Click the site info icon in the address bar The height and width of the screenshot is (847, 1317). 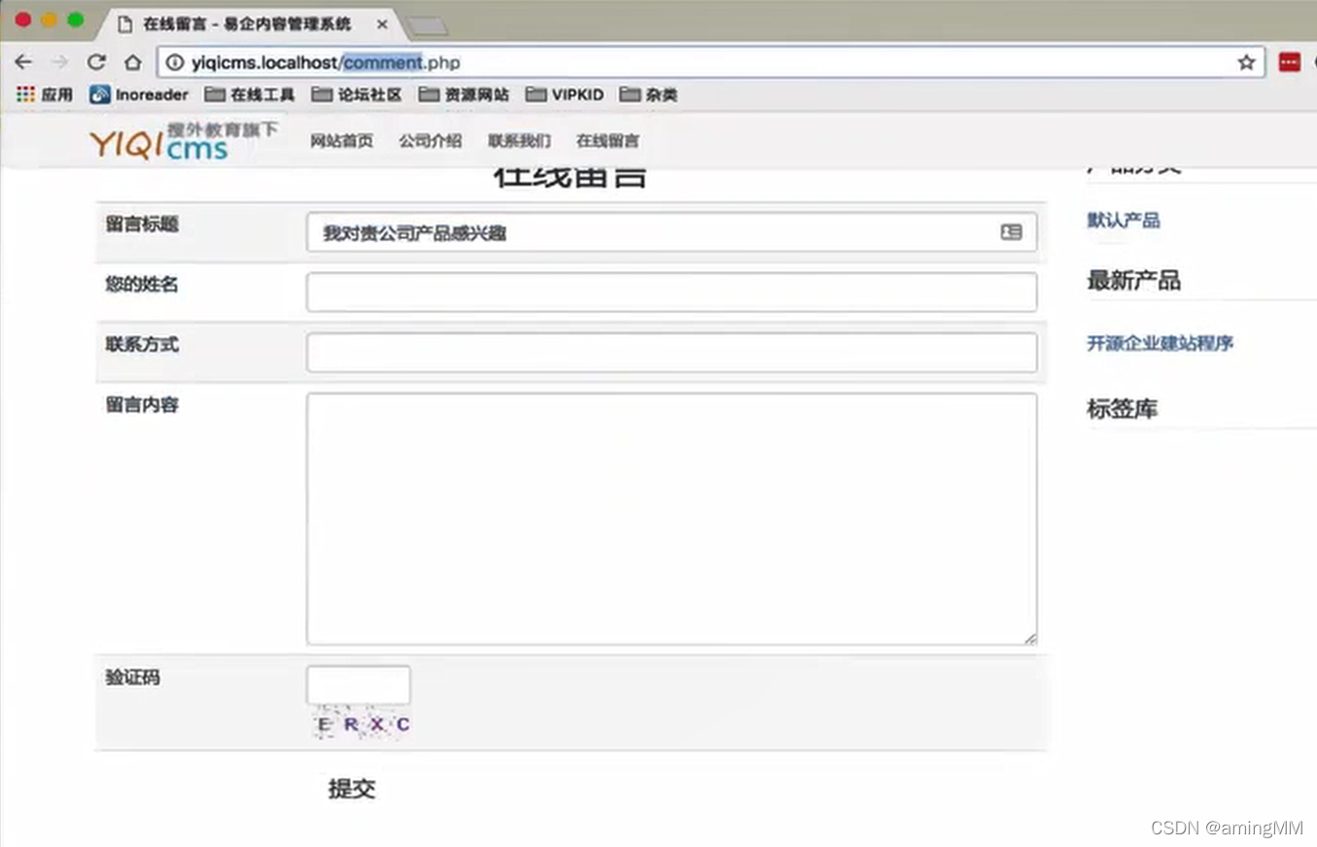tap(173, 62)
